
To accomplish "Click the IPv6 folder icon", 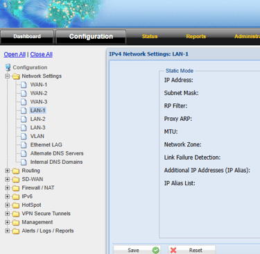I will [16, 196].
